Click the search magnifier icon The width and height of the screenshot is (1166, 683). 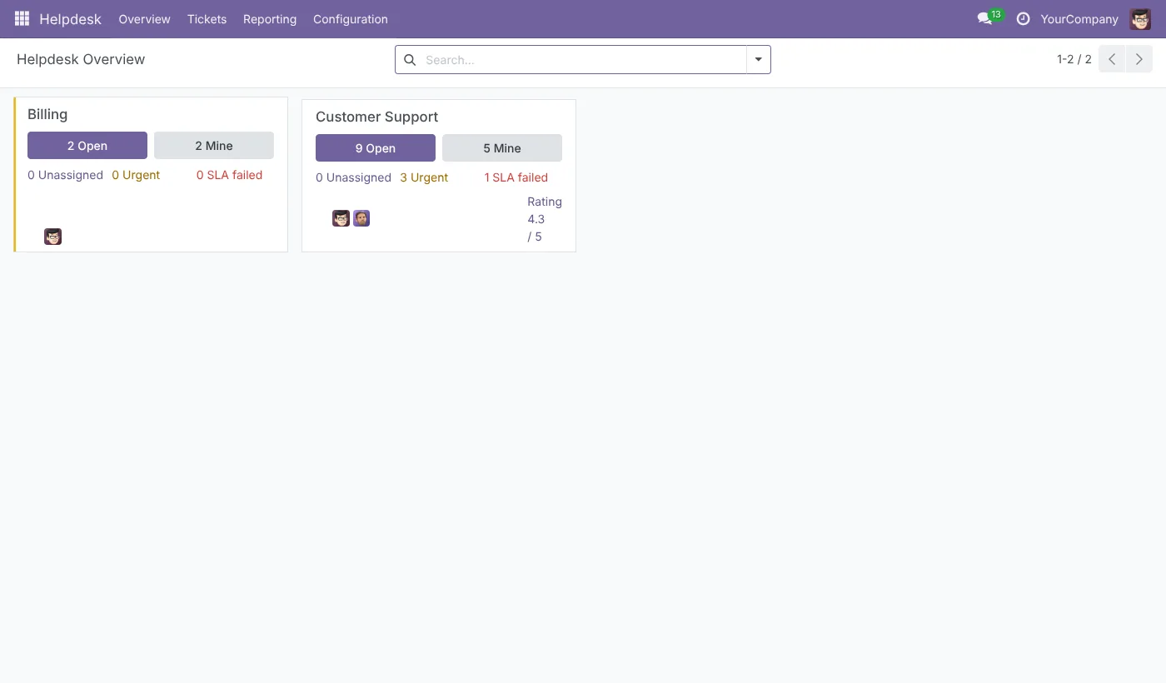(x=410, y=60)
